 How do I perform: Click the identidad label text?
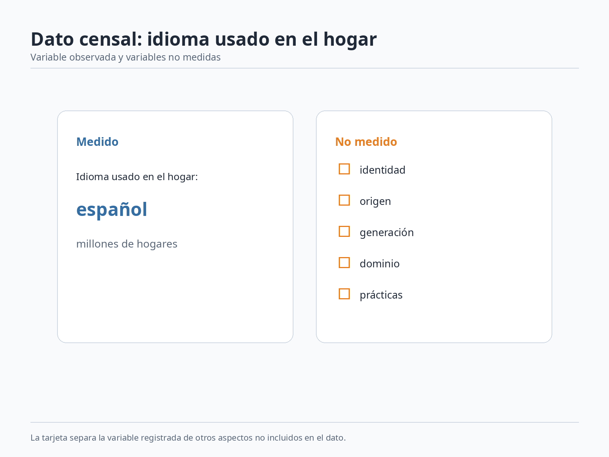383,170
